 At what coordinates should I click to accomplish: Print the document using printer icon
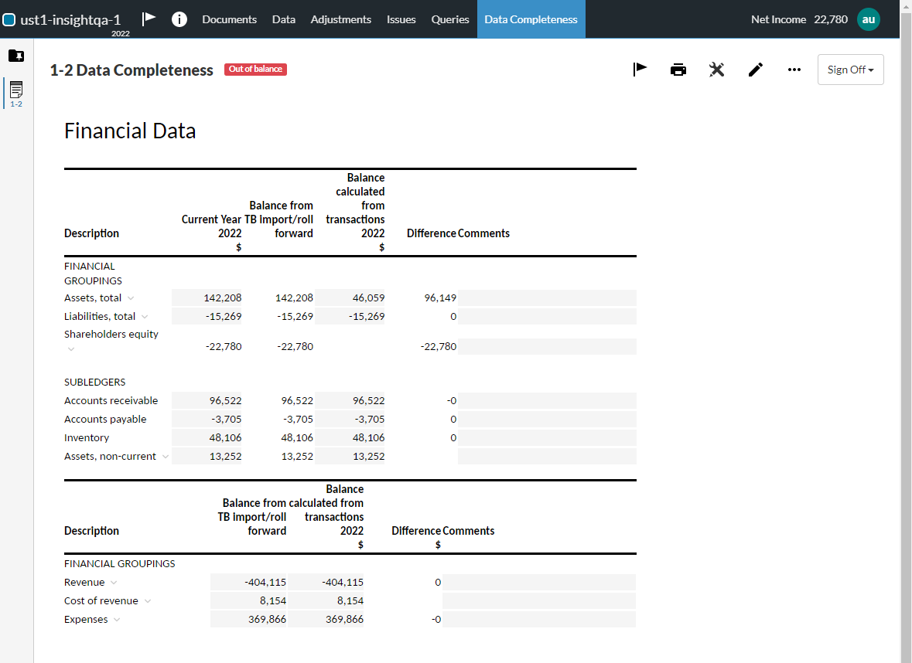click(x=678, y=70)
